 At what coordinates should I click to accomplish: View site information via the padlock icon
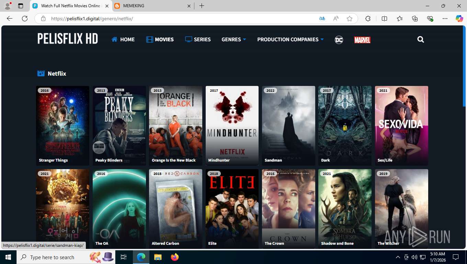tap(43, 19)
